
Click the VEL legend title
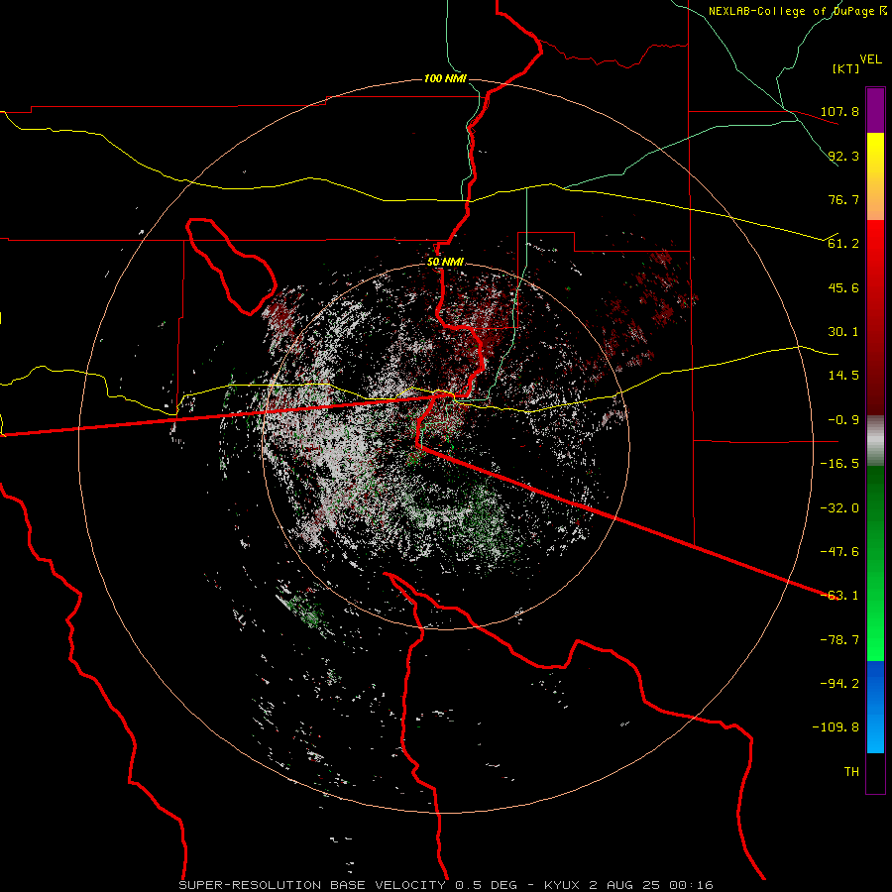coord(870,59)
